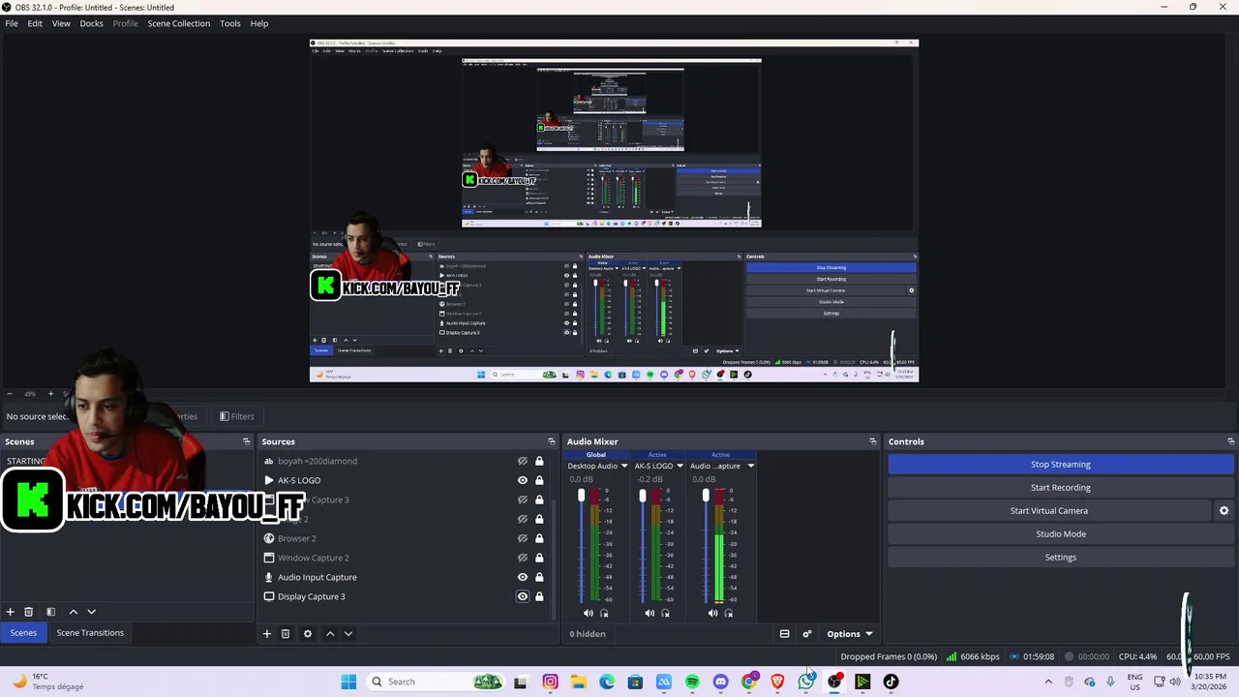Open Audio Input Capture mixer dropdown arrow

[x=750, y=466]
